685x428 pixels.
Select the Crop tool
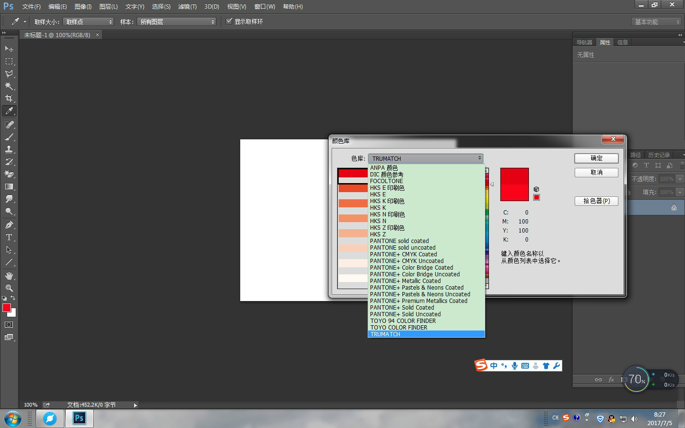point(9,98)
